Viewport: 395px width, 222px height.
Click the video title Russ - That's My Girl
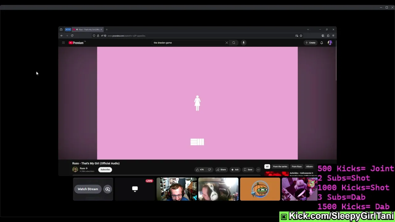pyautogui.click(x=96, y=163)
